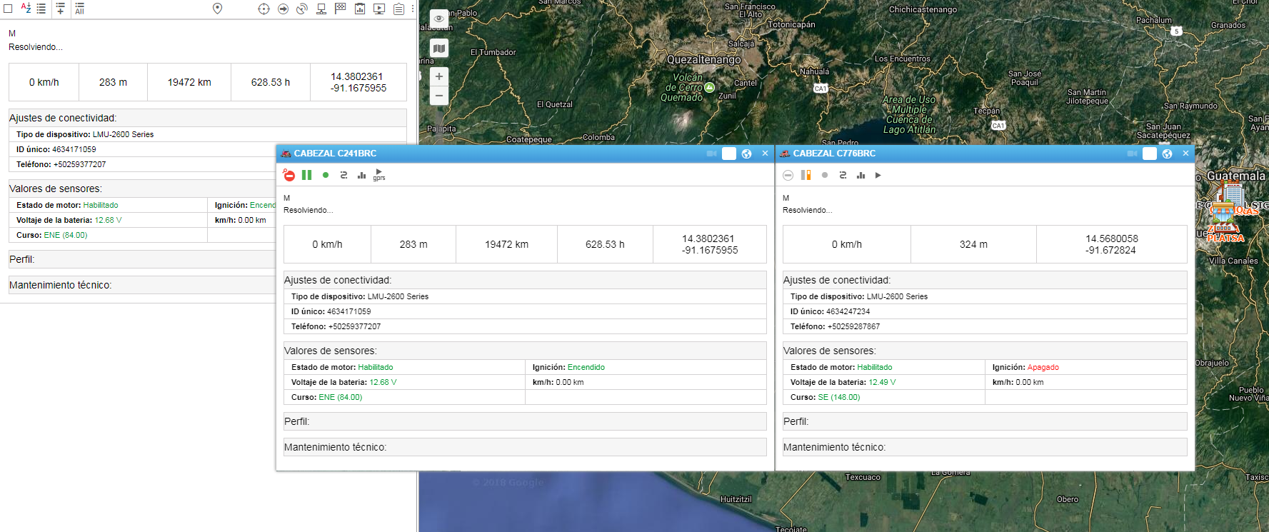The image size is (1269, 532).
Task: Click the 'All' list filter icon
Action: point(79,9)
